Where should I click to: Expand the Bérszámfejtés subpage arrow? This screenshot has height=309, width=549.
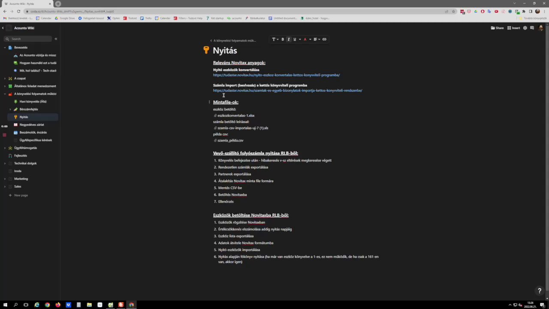tap(10, 109)
